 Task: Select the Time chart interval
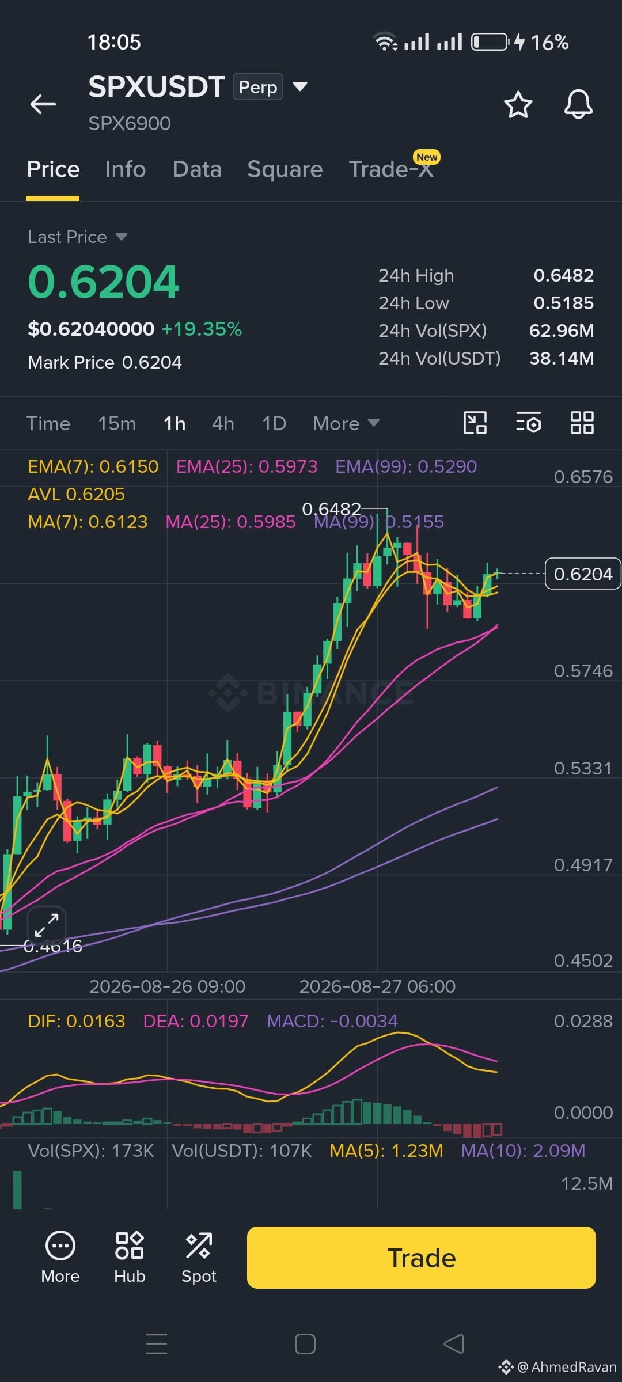click(48, 423)
